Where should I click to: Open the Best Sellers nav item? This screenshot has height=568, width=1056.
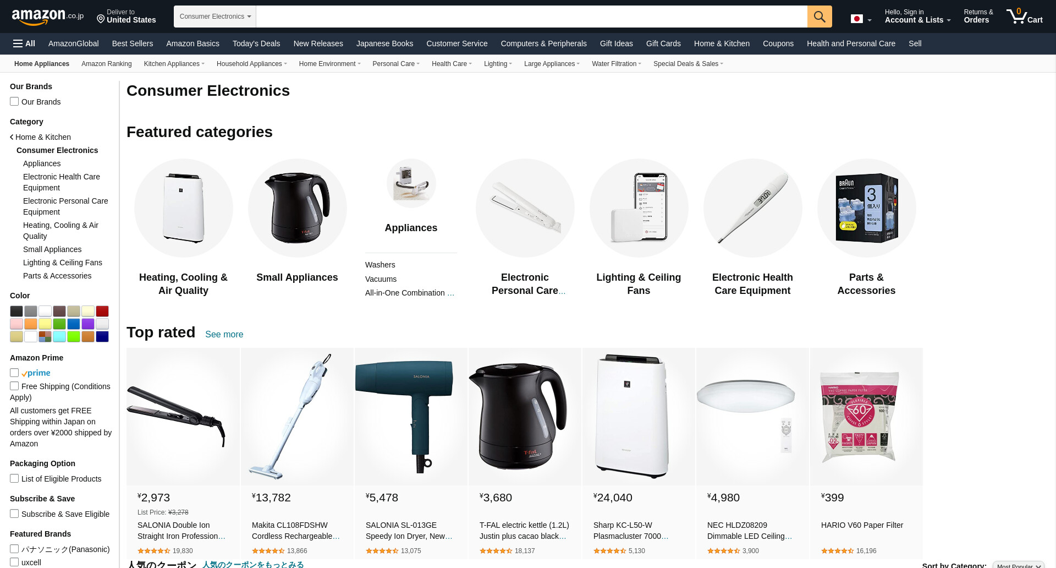click(133, 43)
